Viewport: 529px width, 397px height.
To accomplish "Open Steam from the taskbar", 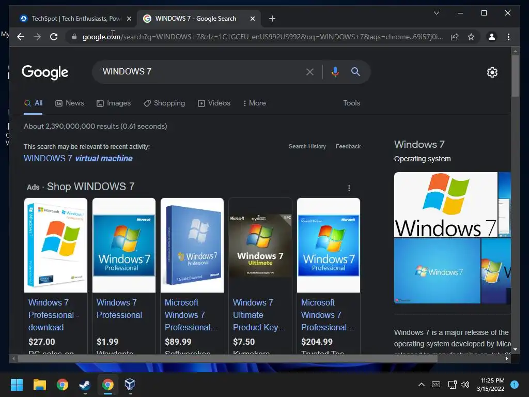I will (x=85, y=385).
